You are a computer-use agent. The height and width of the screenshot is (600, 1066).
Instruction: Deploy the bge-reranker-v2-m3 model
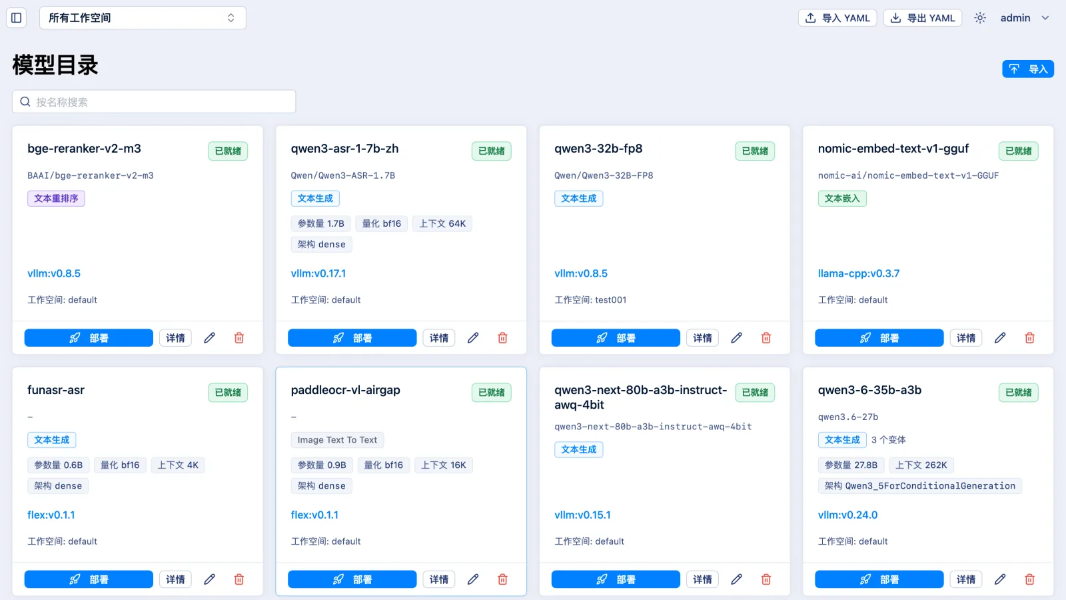tap(89, 338)
